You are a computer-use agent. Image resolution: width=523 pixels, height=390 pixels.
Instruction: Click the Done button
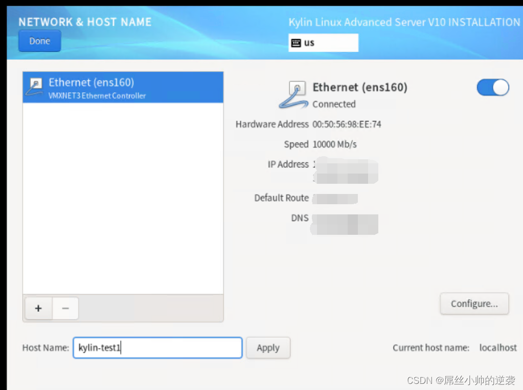[x=40, y=41]
